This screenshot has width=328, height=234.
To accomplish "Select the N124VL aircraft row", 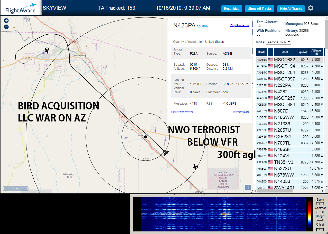I will tap(290, 156).
